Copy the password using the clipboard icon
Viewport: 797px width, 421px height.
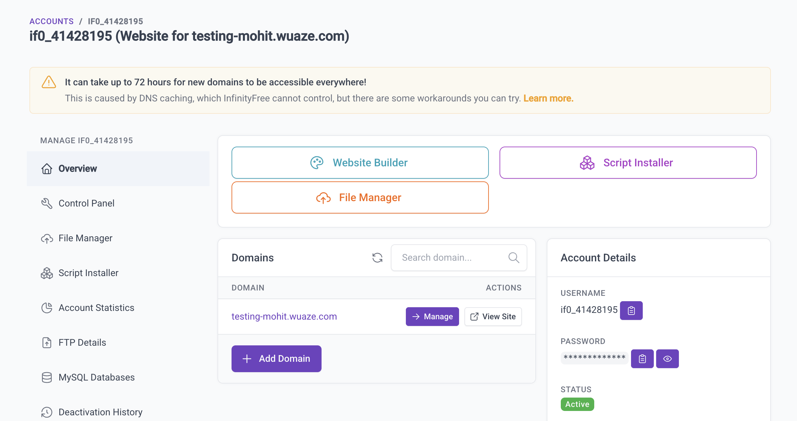click(642, 358)
